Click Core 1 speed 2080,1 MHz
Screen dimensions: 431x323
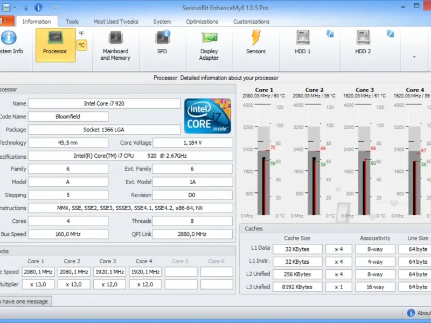pyautogui.click(x=38, y=272)
